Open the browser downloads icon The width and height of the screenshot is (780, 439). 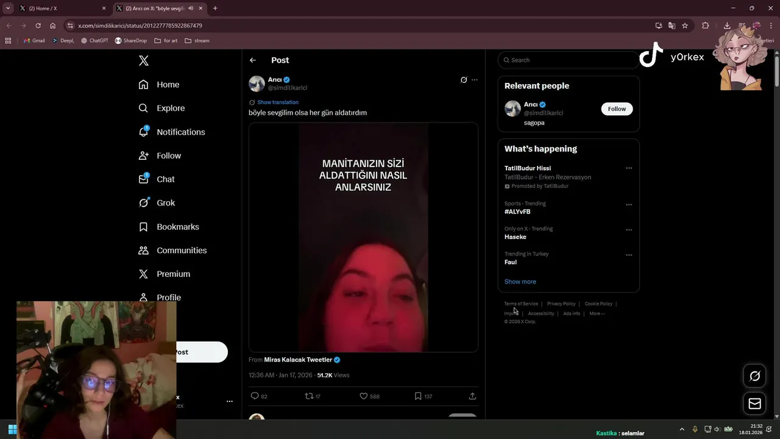[727, 26]
